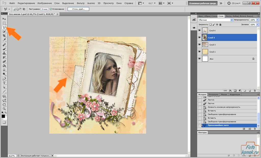Expand the Заливка fill slider arrow
Viewport: 261px width, 158px height.
click(257, 25)
